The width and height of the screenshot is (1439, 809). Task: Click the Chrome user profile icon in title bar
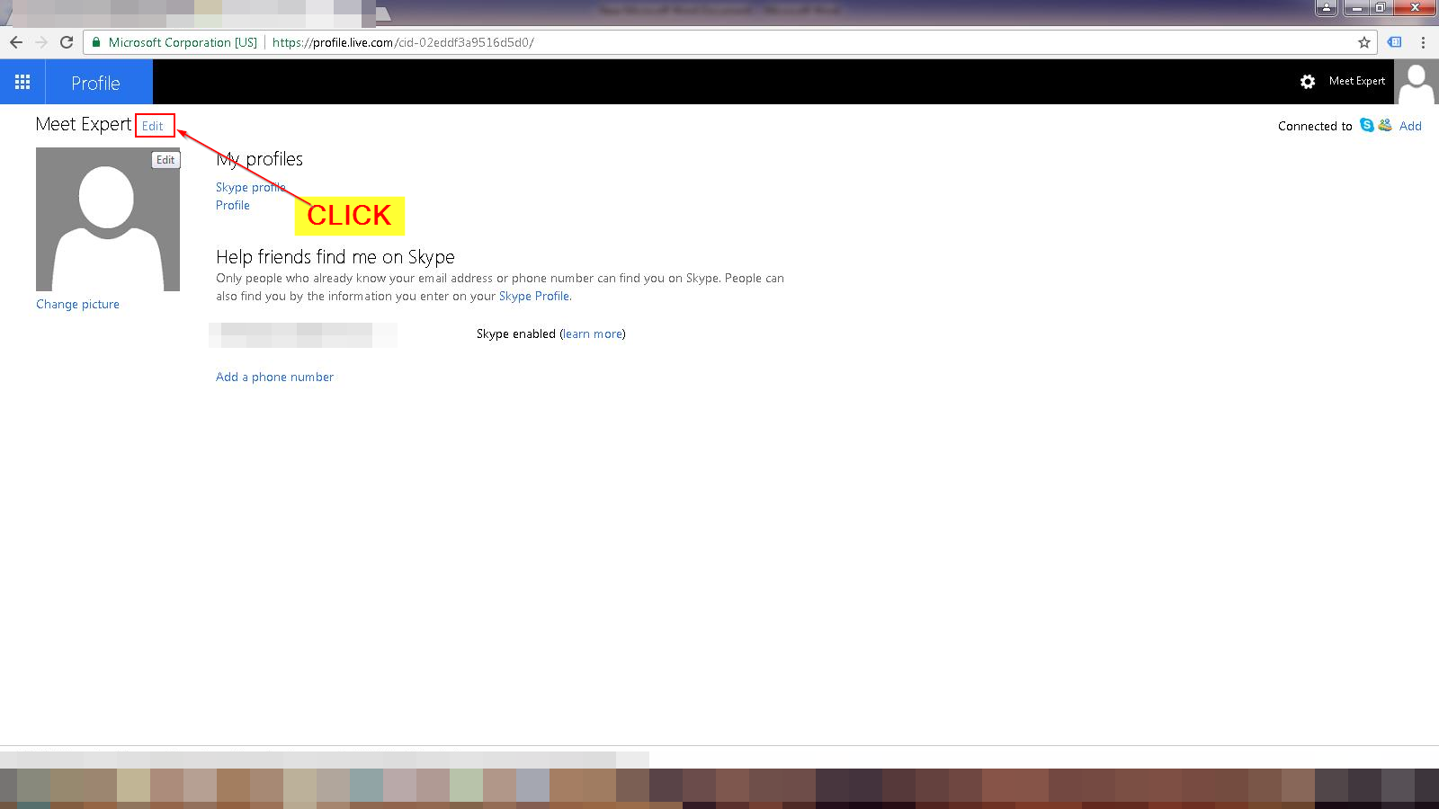(x=1327, y=8)
